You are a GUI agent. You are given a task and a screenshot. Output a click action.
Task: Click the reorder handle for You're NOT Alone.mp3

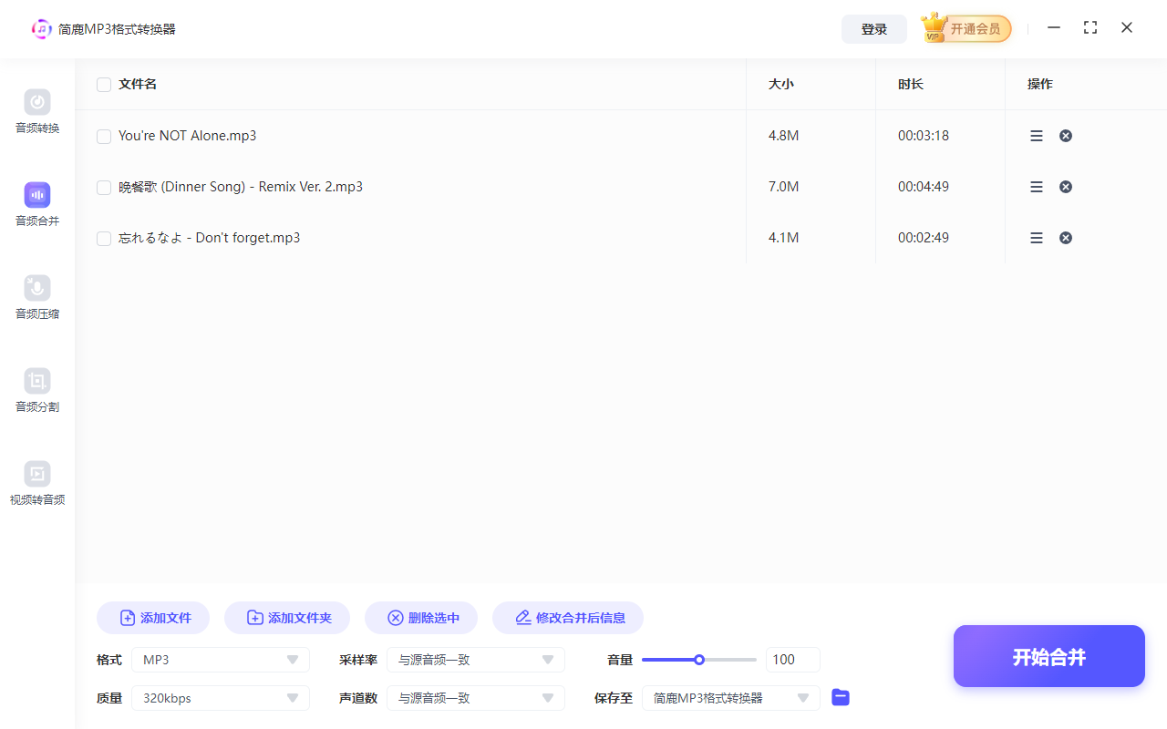[x=1037, y=136]
